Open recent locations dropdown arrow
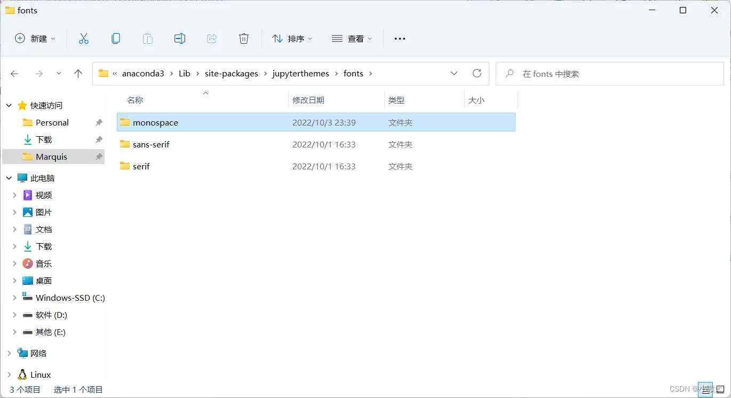Viewport: 731px width, 398px height. (x=59, y=74)
